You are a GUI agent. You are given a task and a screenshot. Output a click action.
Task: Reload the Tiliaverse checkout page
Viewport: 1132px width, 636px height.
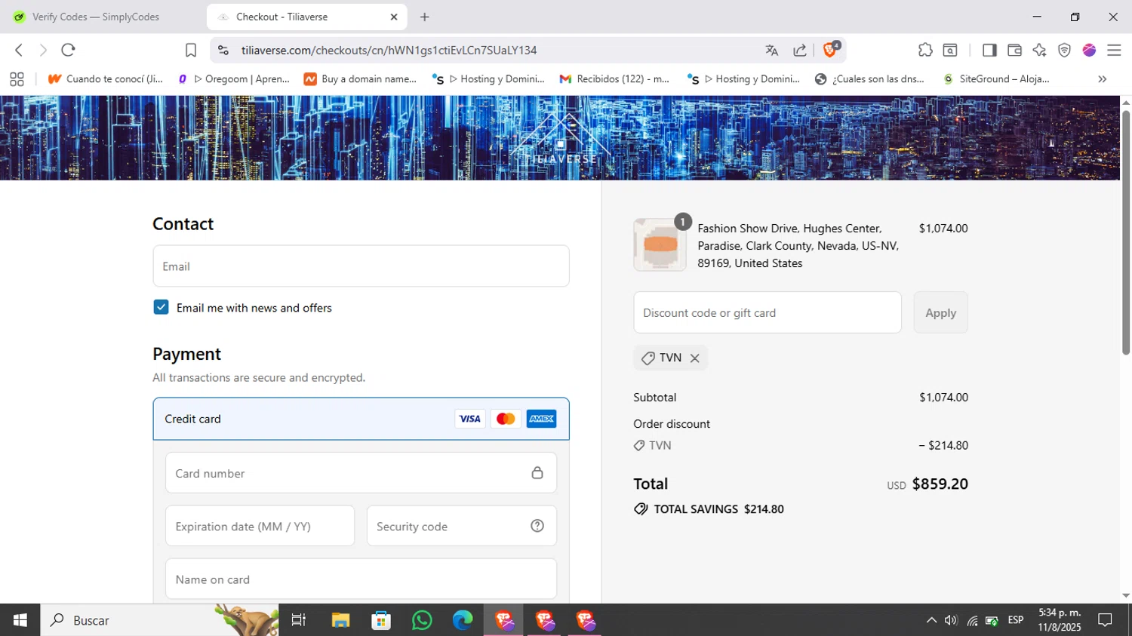point(68,50)
